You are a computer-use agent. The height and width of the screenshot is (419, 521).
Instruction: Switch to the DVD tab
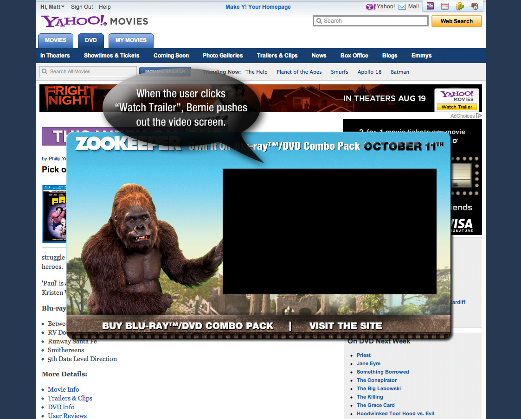tap(91, 40)
